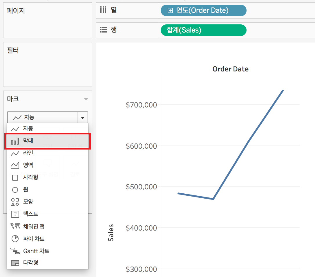
Task: Select 라인 (line) mark type
Action: [x=48, y=153]
